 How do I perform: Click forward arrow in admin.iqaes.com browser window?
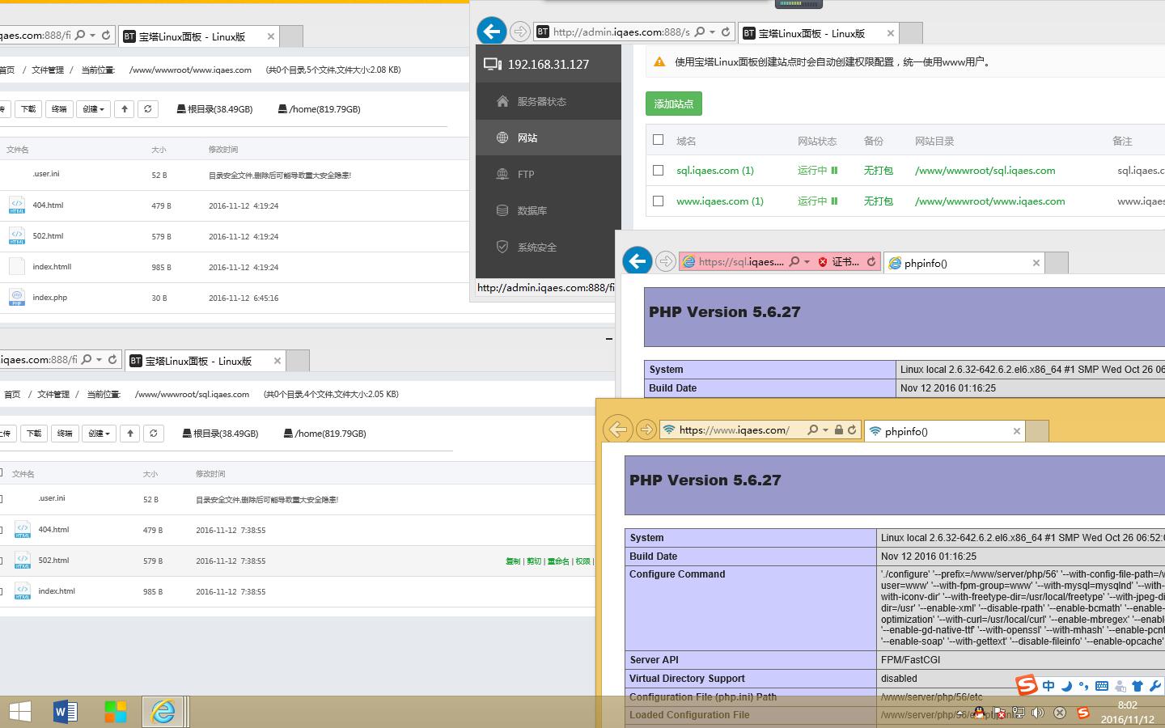520,32
